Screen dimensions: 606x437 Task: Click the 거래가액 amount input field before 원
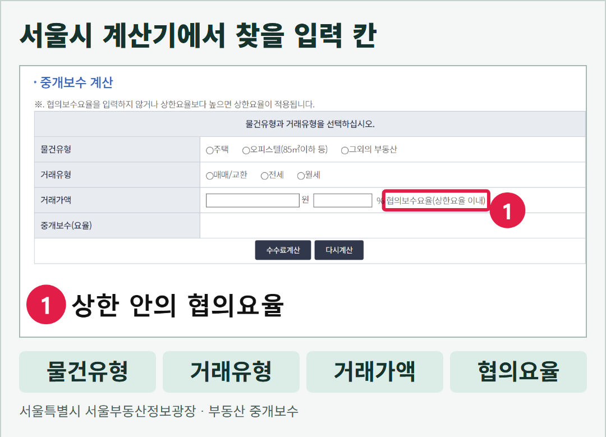[x=252, y=200]
